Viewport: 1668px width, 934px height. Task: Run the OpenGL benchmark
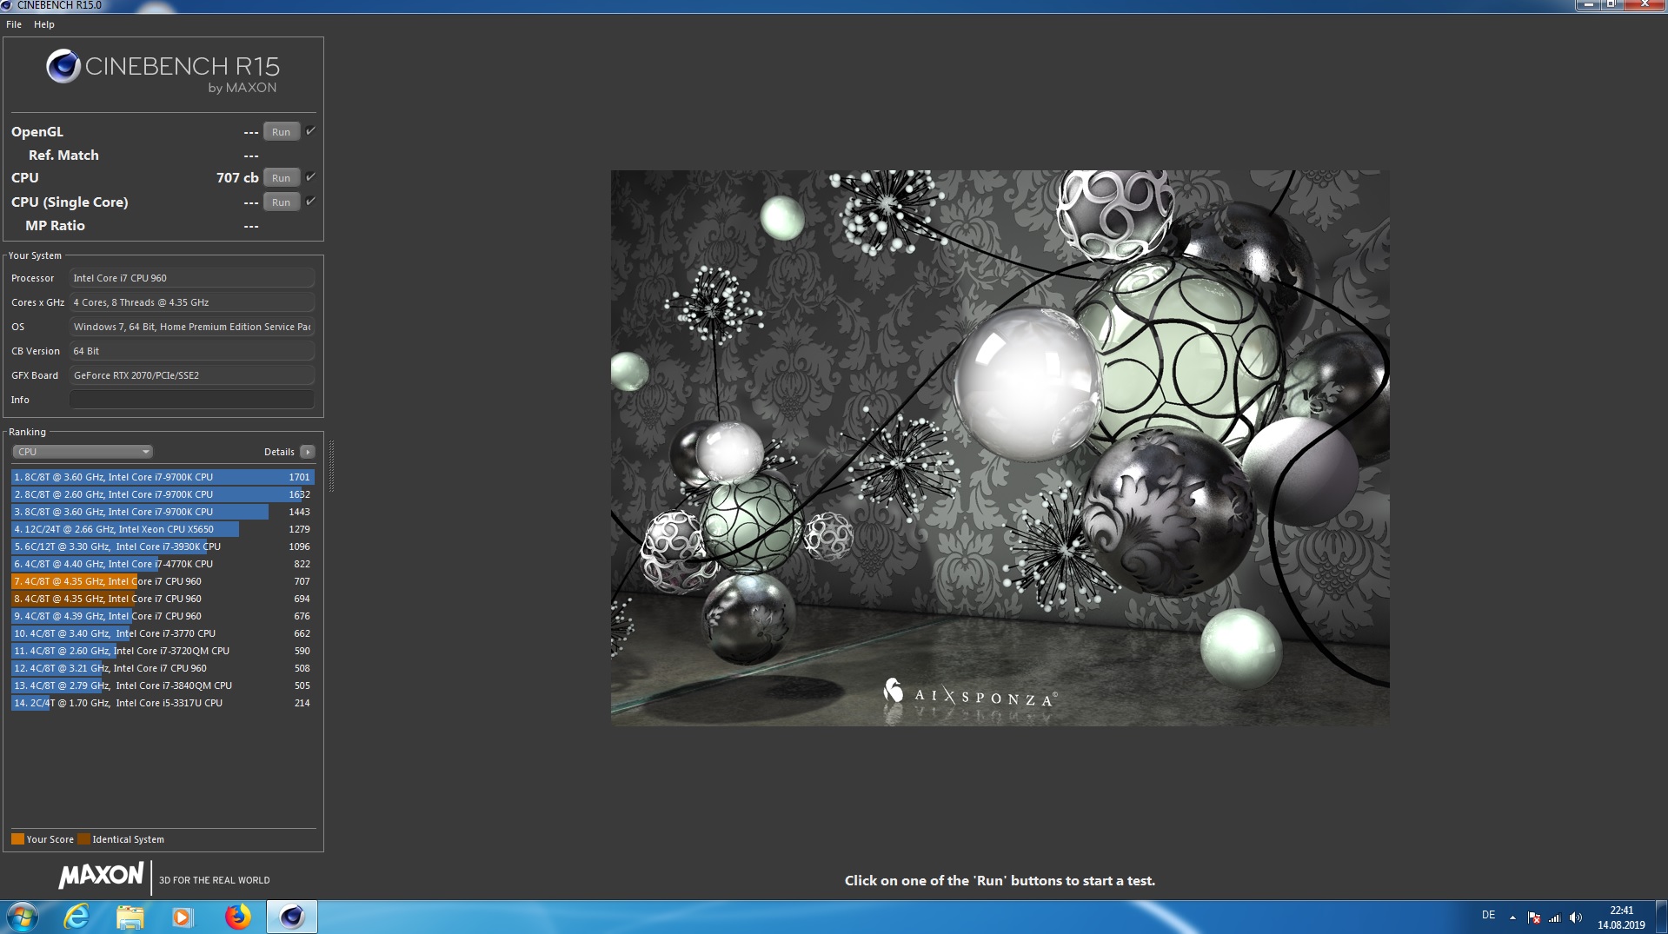[x=281, y=132]
